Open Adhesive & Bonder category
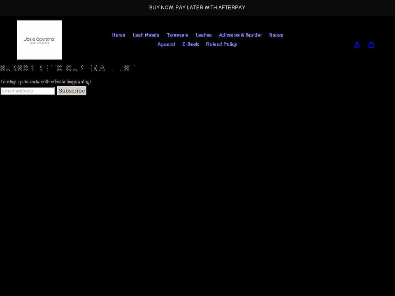 tap(240, 35)
